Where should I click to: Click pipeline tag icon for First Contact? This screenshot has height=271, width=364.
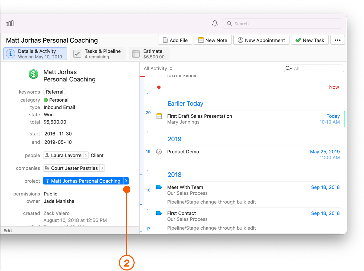(x=159, y=213)
